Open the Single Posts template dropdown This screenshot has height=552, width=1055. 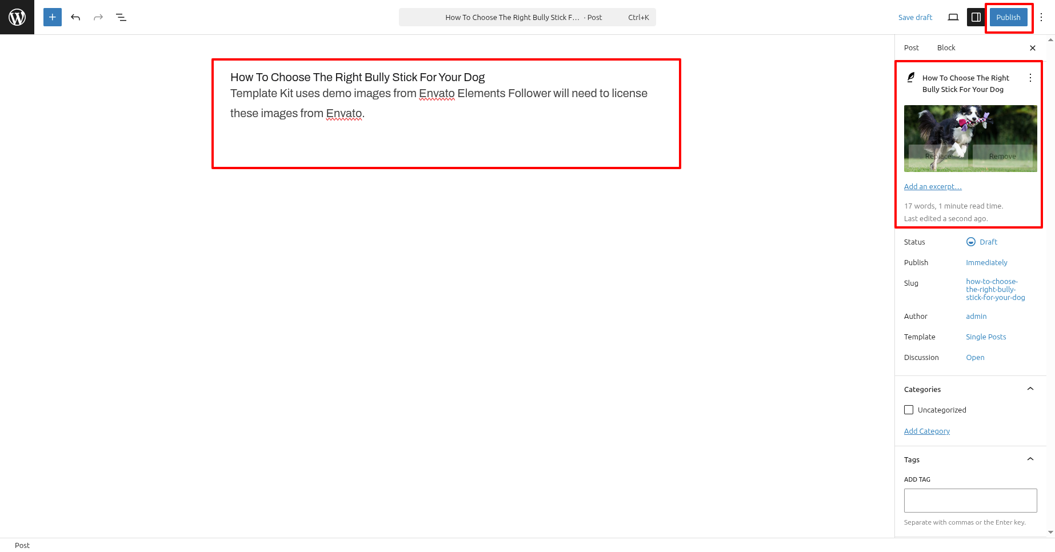coord(986,337)
